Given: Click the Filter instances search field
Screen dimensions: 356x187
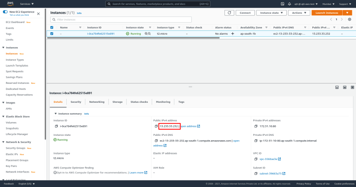Looking at the screenshot, I should (121, 19).
